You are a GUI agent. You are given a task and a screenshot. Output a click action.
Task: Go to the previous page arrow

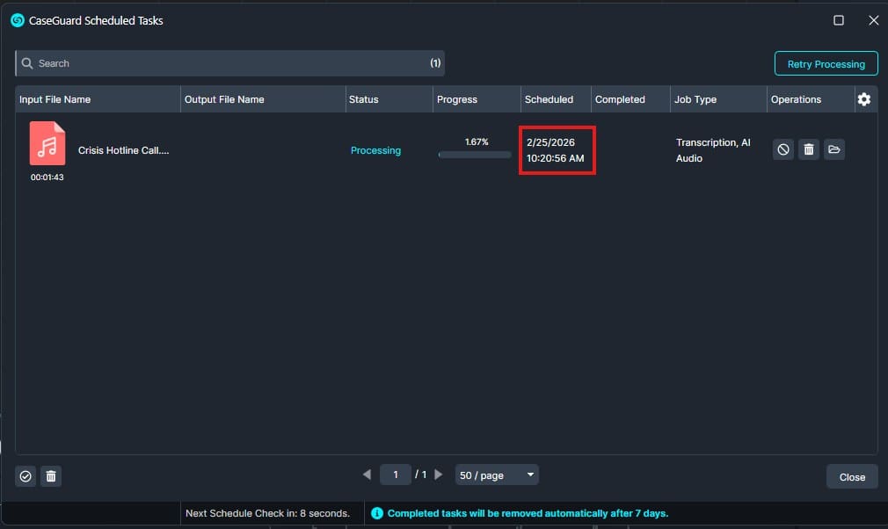pos(367,475)
